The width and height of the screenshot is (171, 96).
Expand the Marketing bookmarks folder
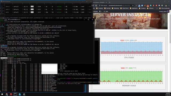115,8
